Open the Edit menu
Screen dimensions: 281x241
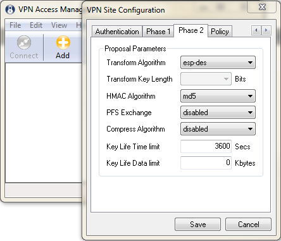click(36, 25)
